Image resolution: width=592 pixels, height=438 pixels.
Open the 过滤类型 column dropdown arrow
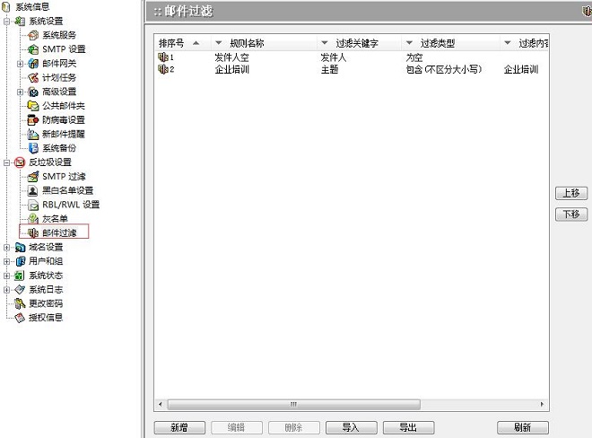click(x=409, y=43)
